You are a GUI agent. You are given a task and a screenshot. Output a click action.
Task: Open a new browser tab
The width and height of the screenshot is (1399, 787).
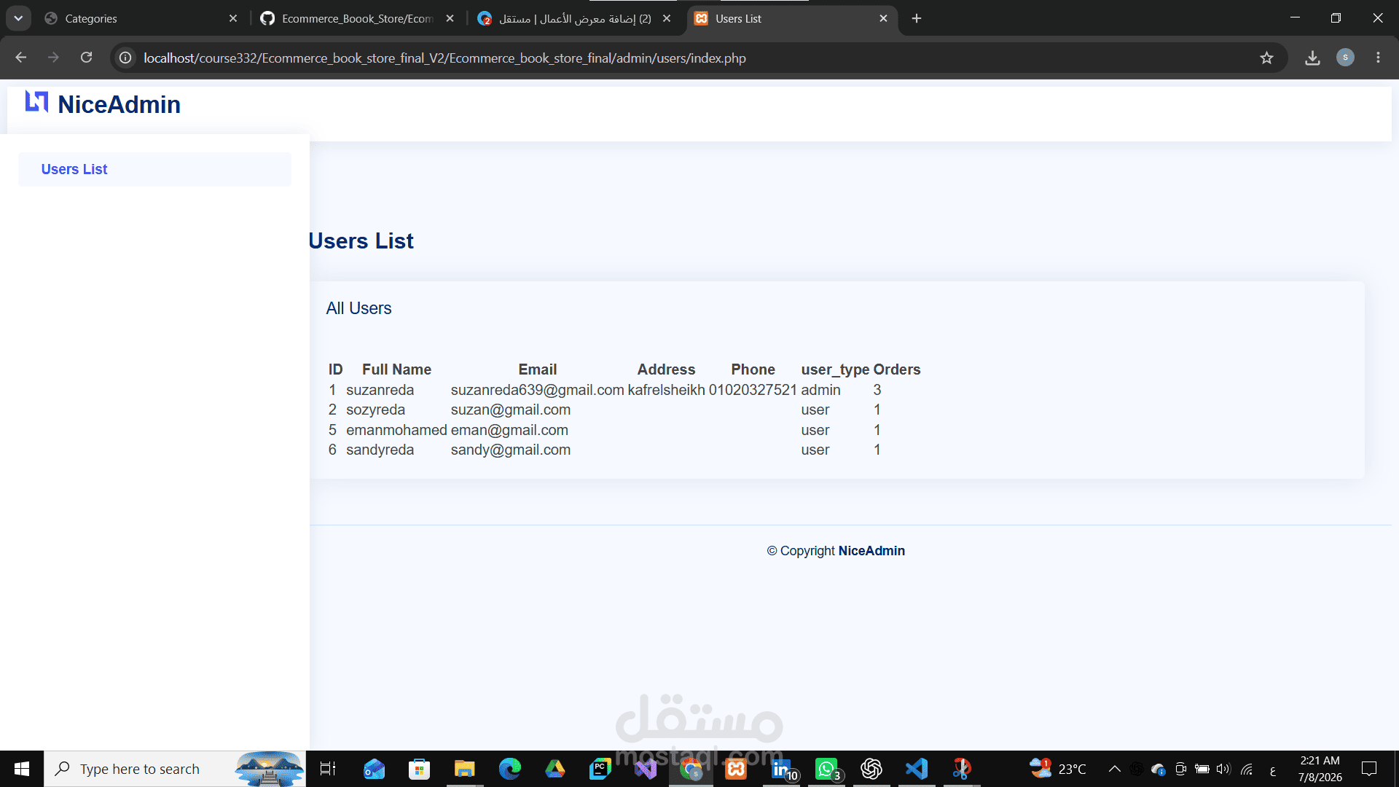917,18
